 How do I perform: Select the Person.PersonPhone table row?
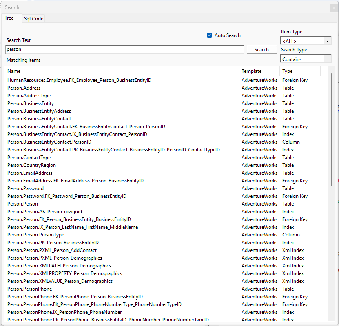30,289
